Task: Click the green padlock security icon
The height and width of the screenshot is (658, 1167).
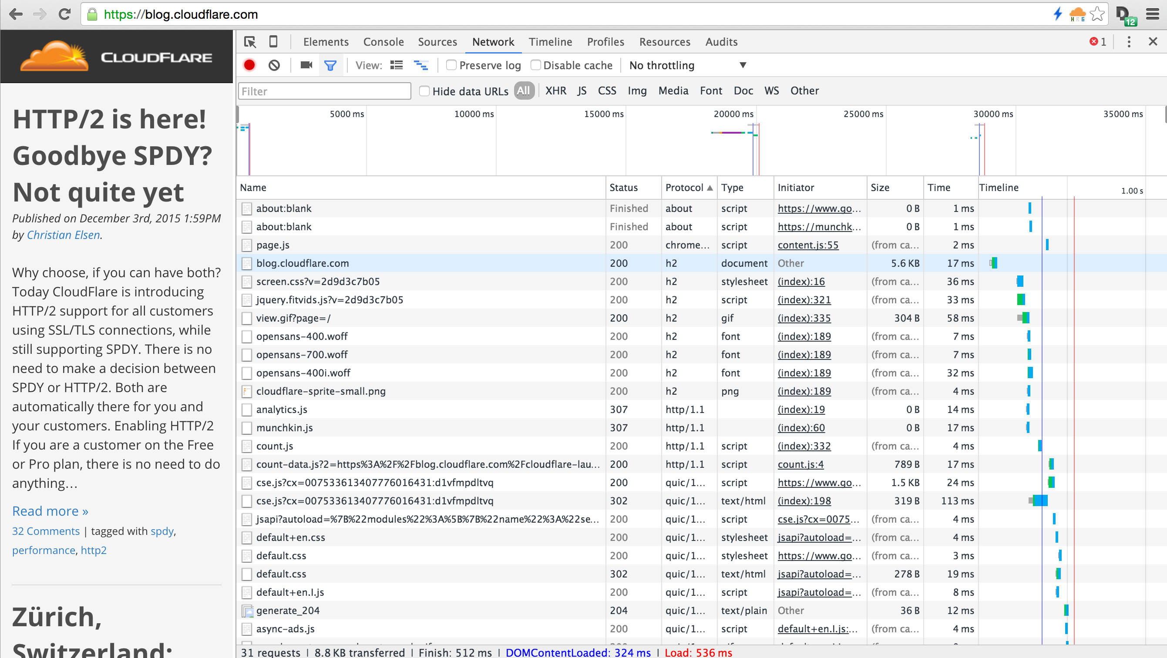Action: [x=92, y=14]
